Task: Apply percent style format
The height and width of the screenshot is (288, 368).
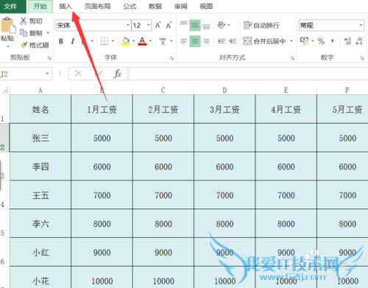Action: [321, 41]
